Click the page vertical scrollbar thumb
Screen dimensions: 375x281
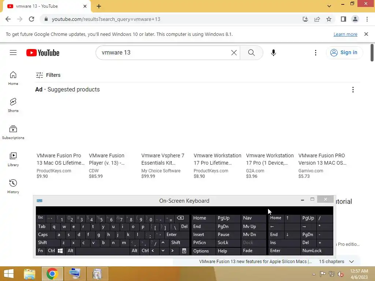[372, 53]
